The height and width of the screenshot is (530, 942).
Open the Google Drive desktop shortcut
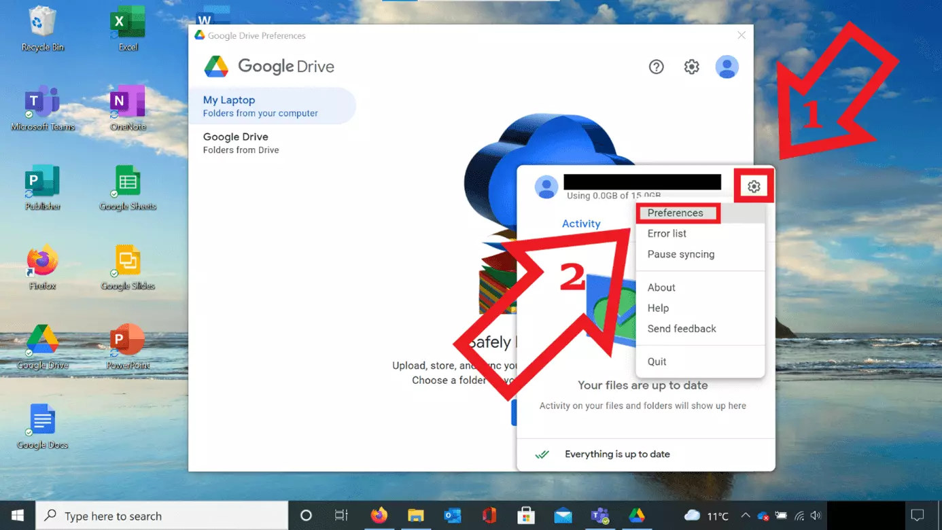[x=42, y=347]
